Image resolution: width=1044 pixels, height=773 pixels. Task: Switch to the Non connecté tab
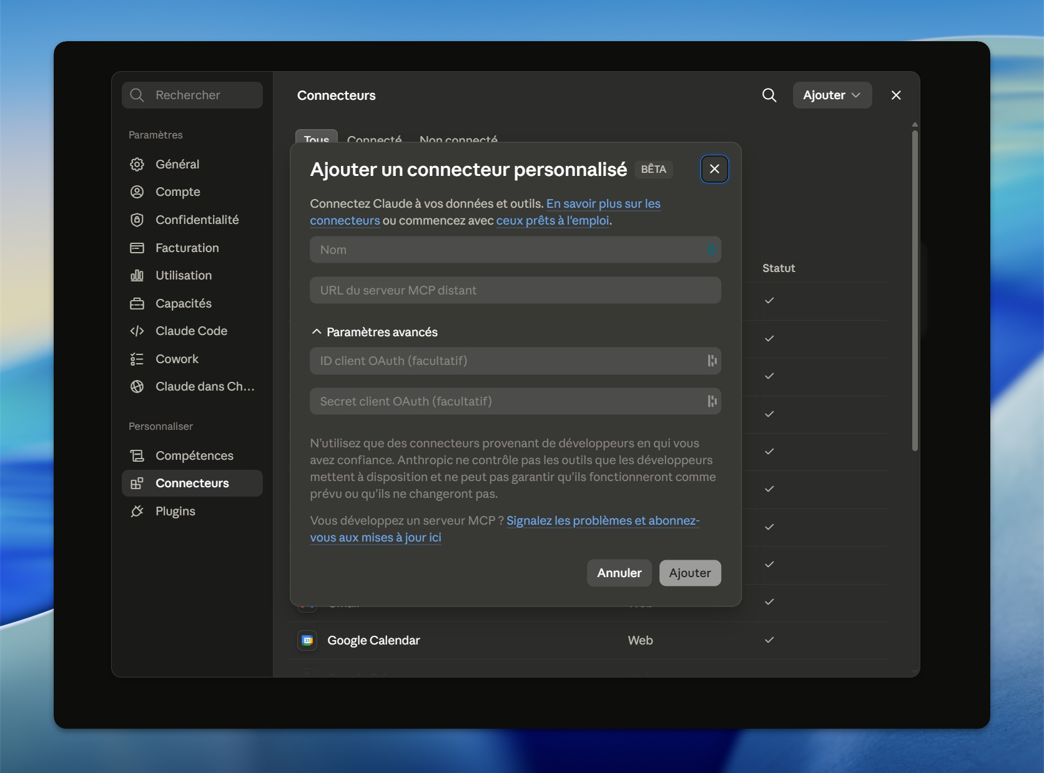tap(459, 139)
